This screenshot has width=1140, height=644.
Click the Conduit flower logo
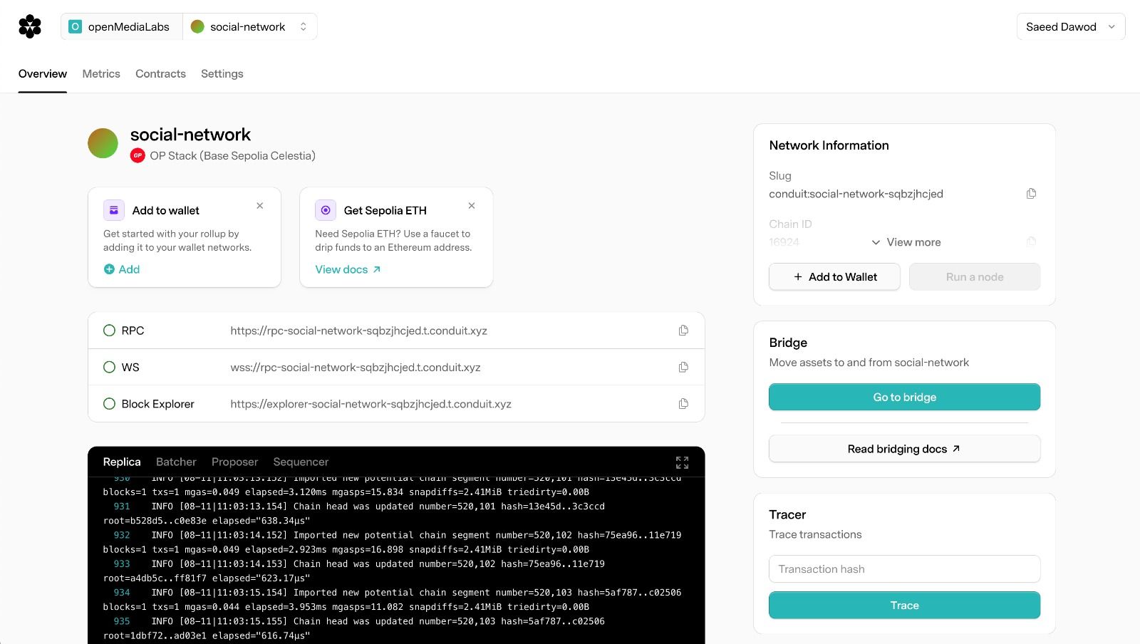tap(30, 26)
